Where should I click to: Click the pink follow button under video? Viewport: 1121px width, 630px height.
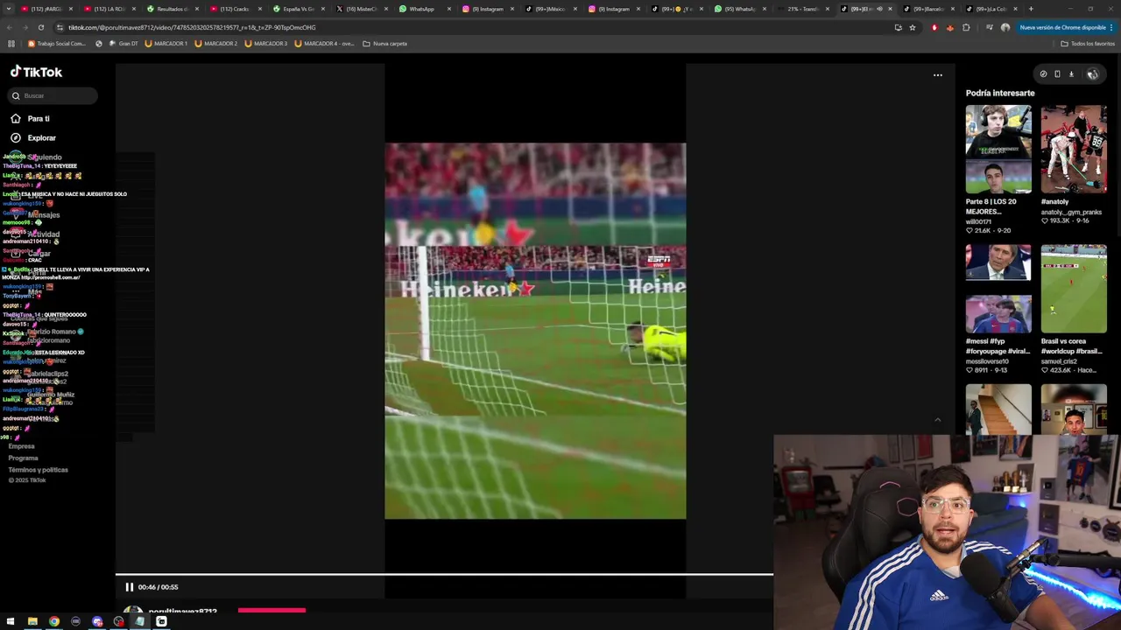271,611
